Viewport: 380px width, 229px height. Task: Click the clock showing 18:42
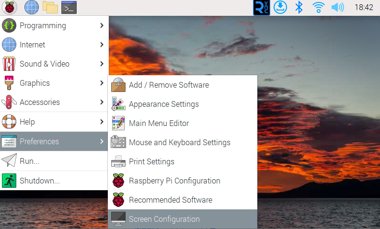(363, 7)
